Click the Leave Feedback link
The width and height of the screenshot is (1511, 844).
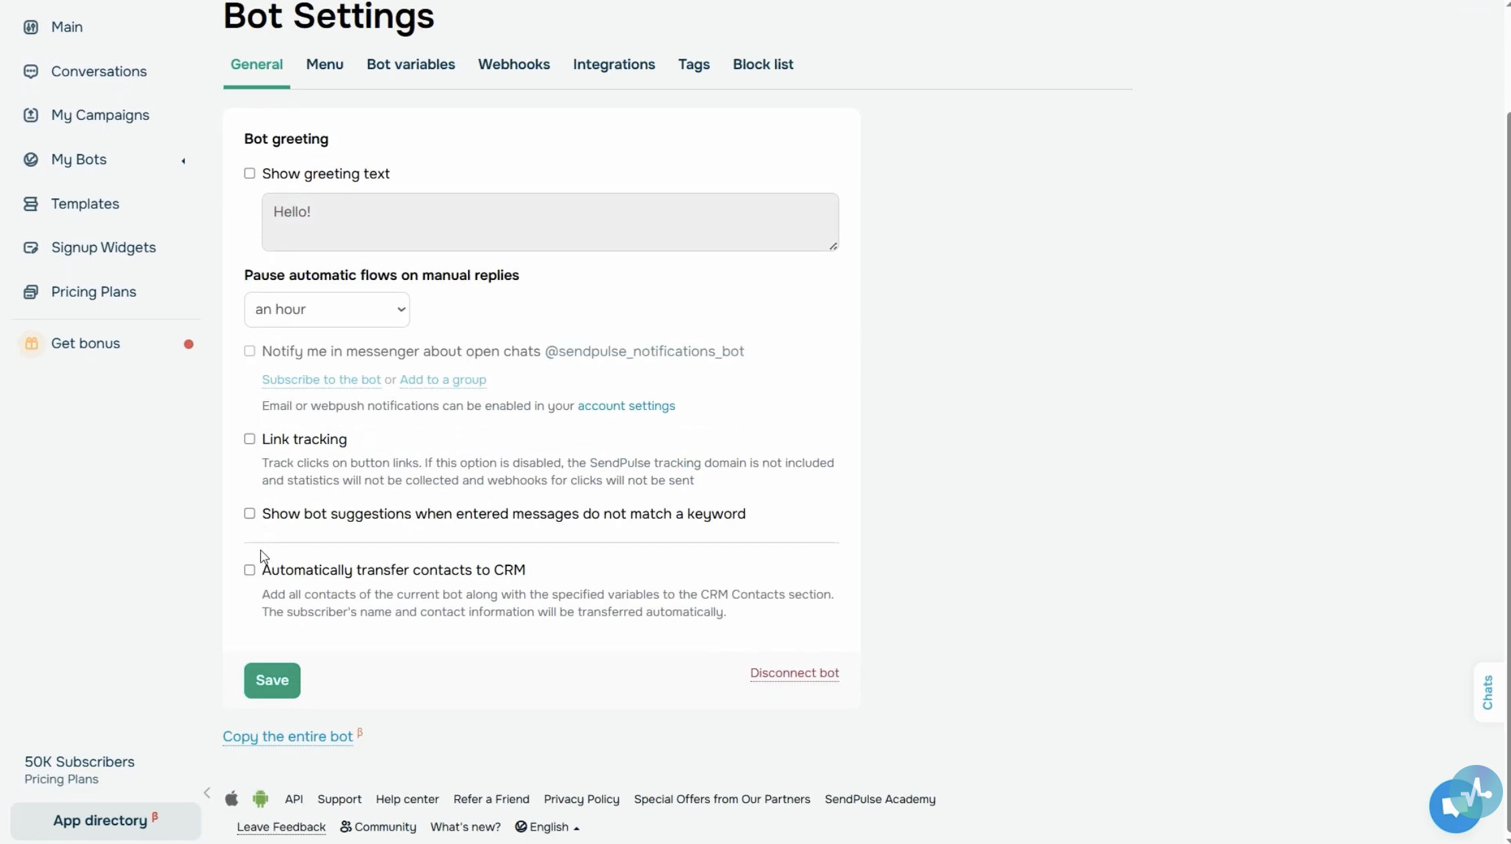coord(281,827)
